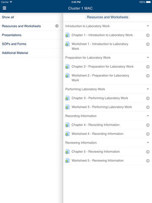Show info for Worksheet 3 document
This screenshot has height=203, width=152.
tap(148, 107)
